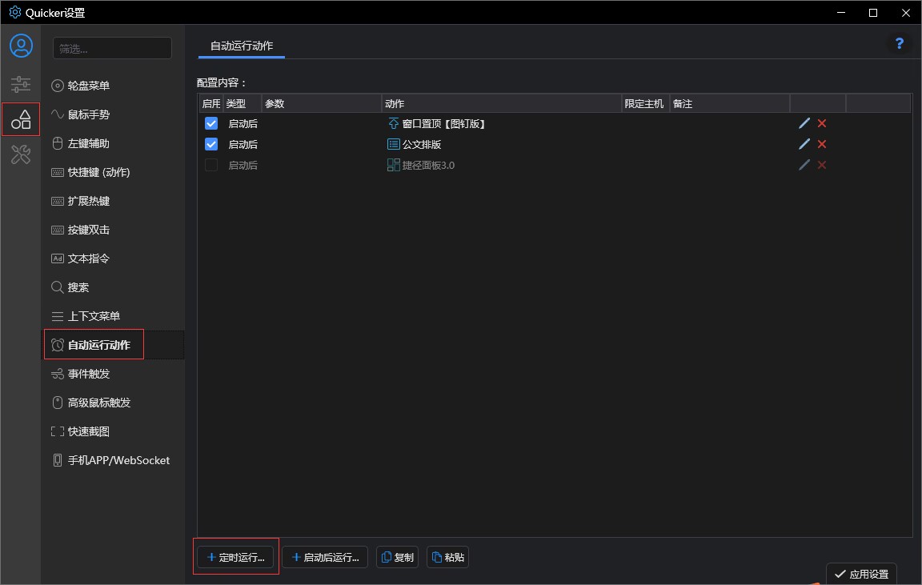Viewport: 922px width, 585px height.
Task: Click the Quicker gear icon in title bar
Action: tap(15, 12)
